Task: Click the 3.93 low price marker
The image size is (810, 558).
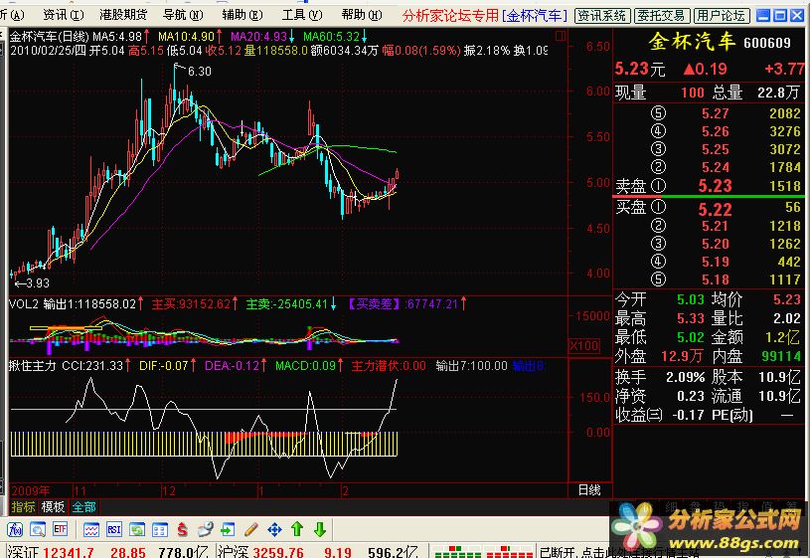Action: pyautogui.click(x=38, y=283)
